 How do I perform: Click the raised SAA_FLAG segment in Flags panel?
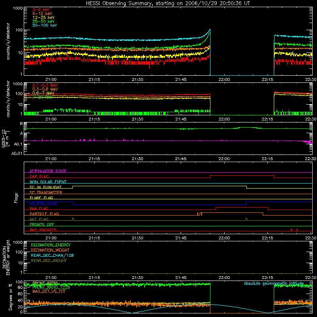[x=242, y=208]
